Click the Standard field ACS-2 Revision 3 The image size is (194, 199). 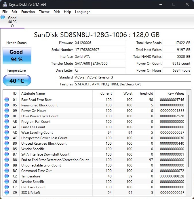(x=132, y=77)
